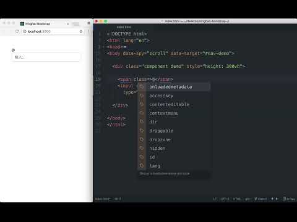Click the closing </div> tag line
Screen dimensions: 297x222
click(120, 105)
